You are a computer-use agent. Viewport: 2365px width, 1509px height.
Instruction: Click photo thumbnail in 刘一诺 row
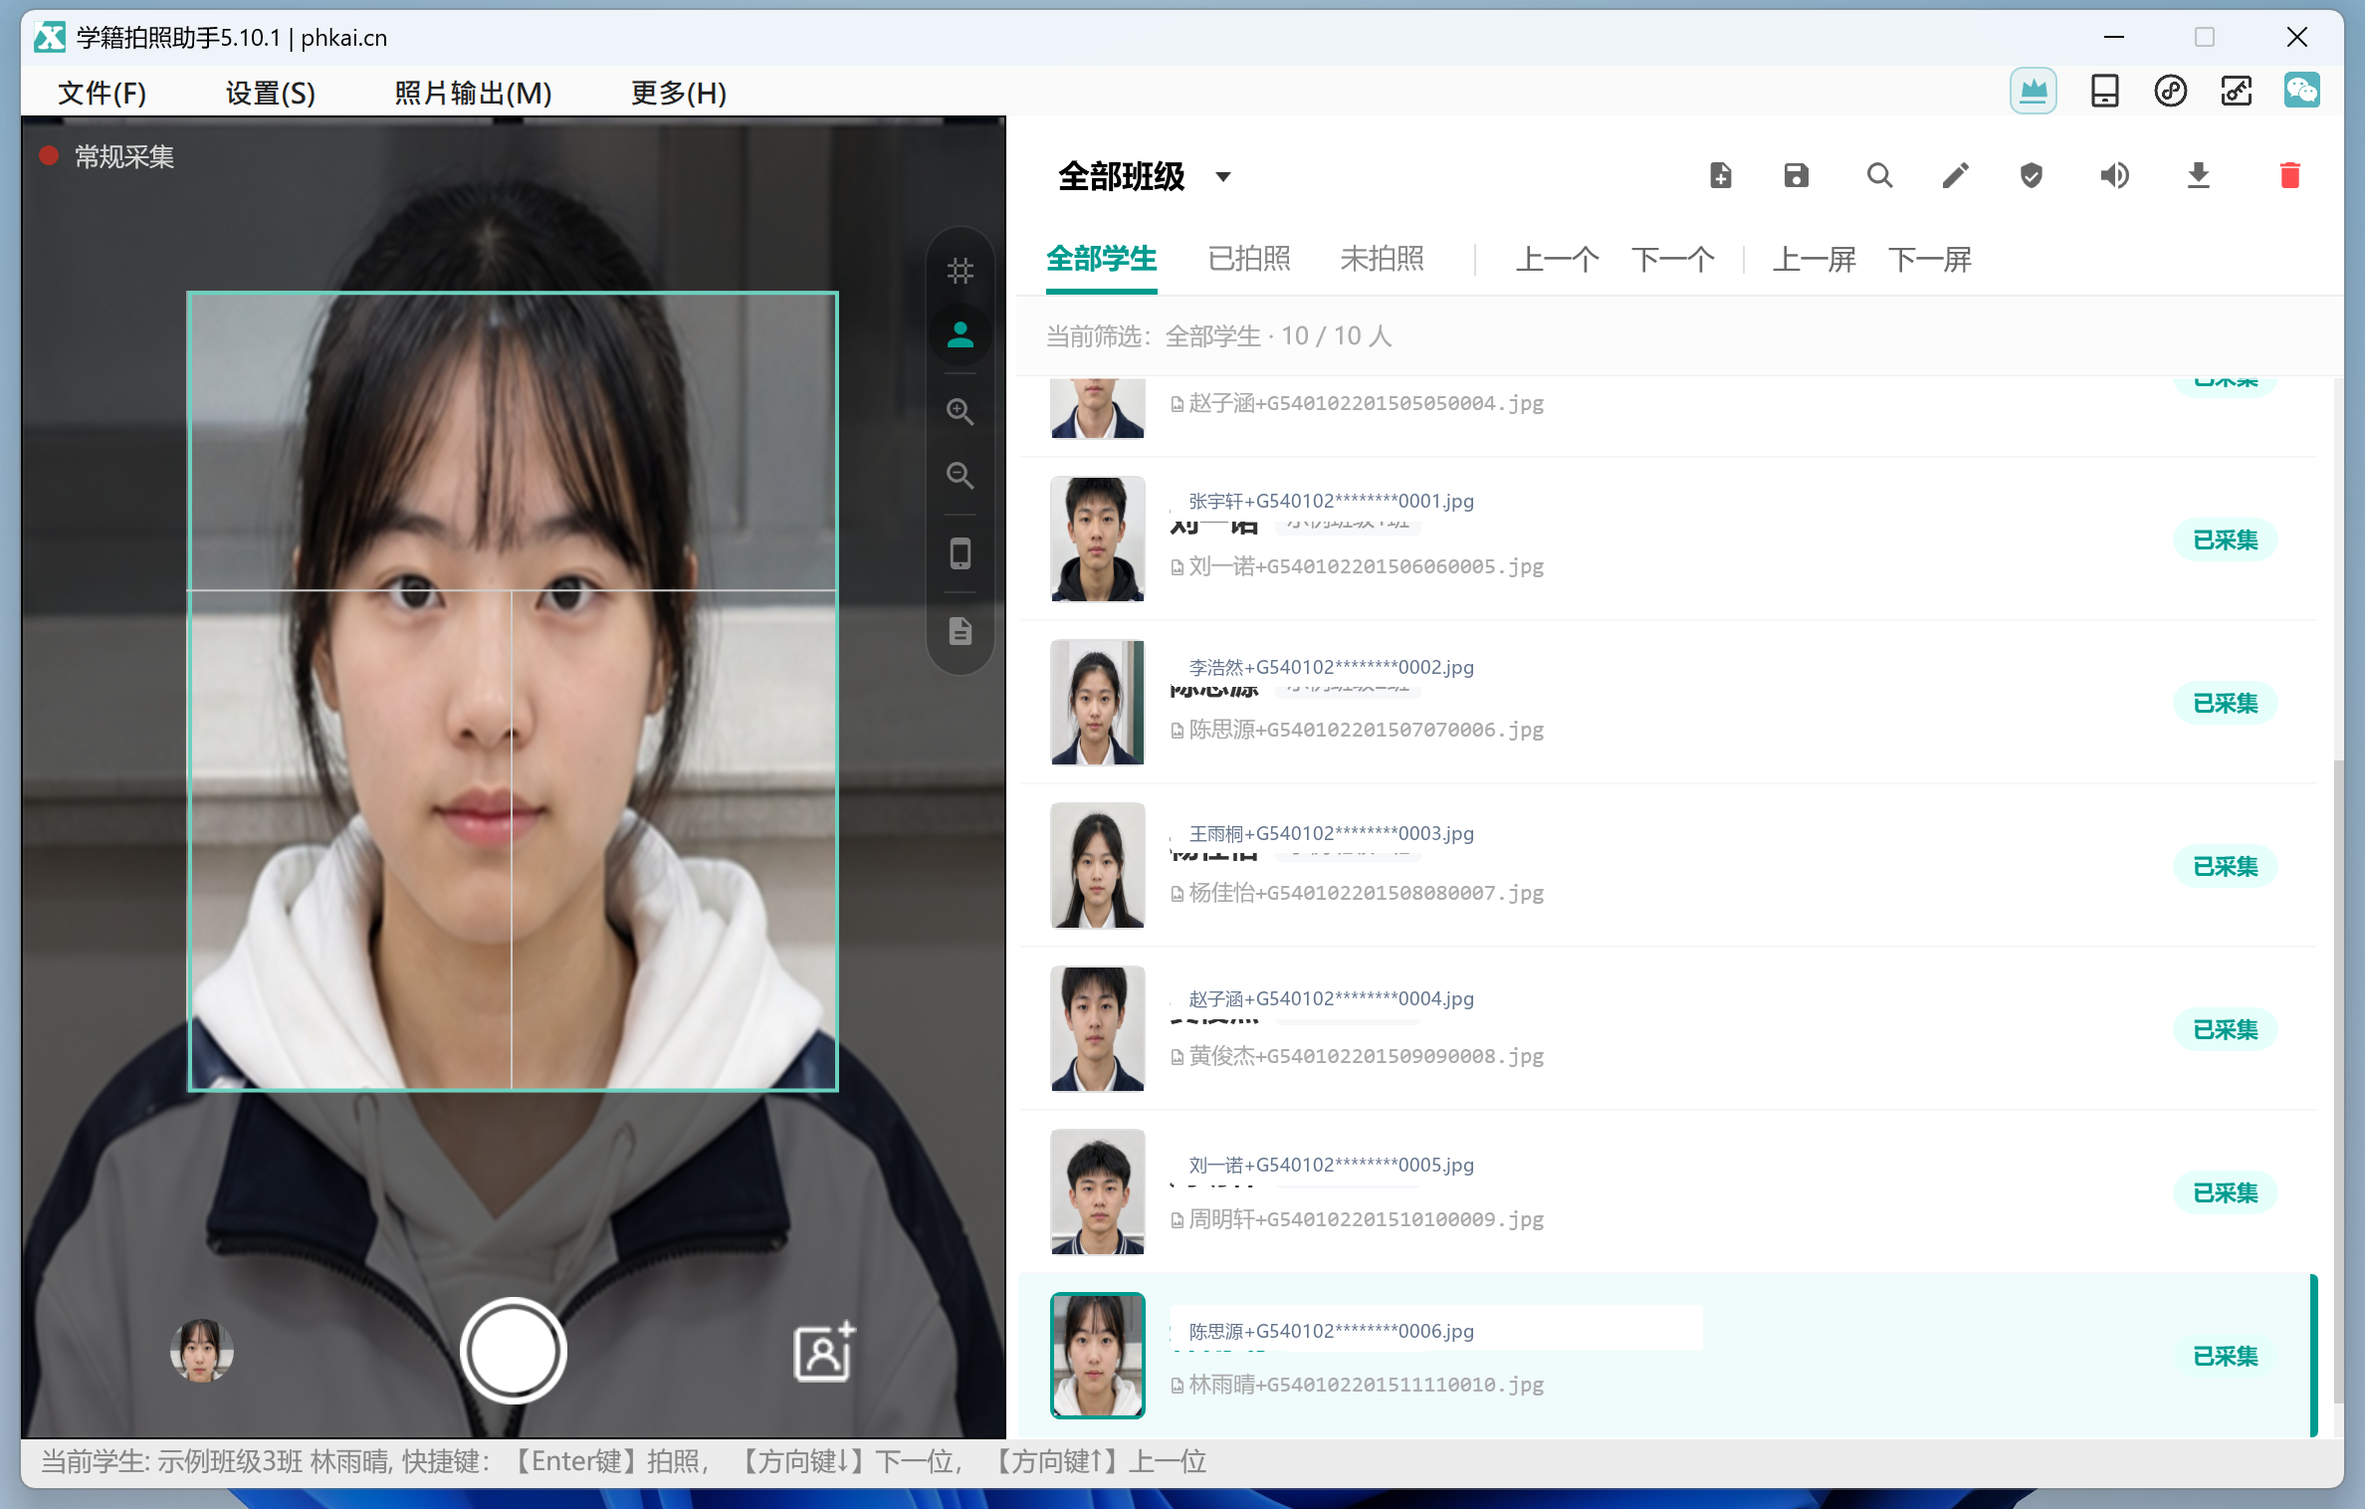click(x=1098, y=539)
